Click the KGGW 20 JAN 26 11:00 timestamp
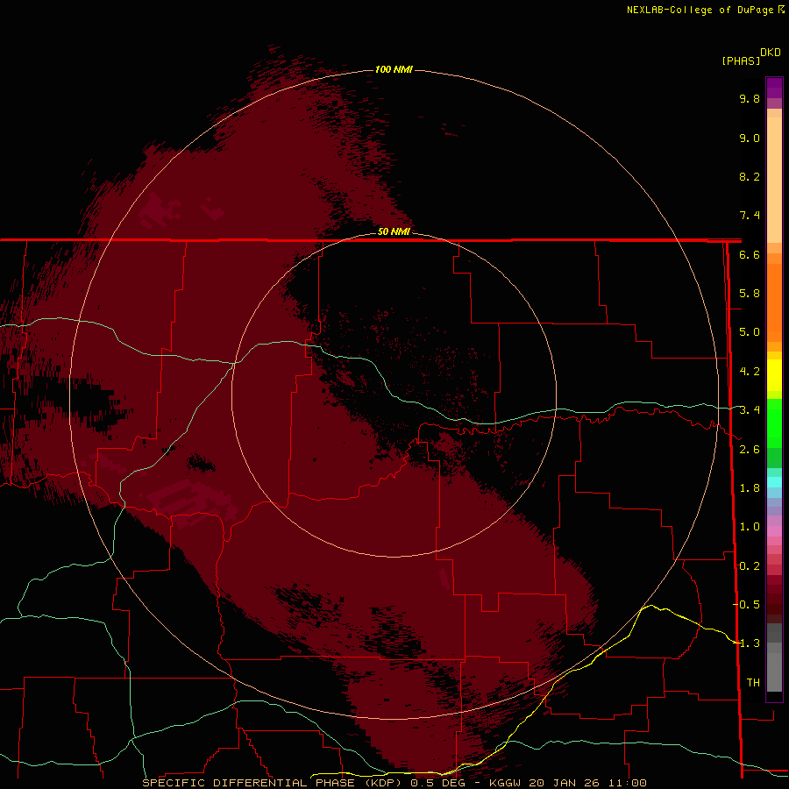The image size is (789, 789). [567, 783]
